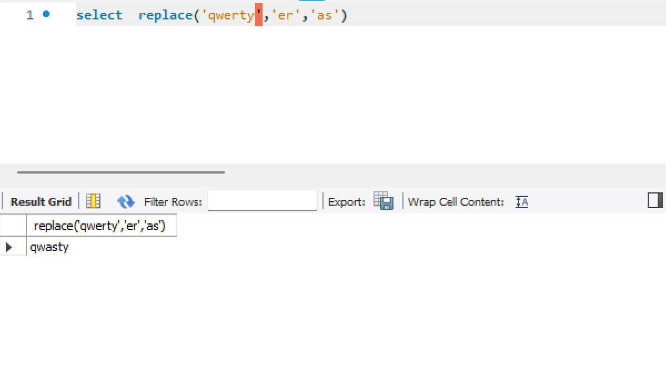Click the row selector arrow beside qwasty
The image size is (666, 382).
click(x=9, y=247)
